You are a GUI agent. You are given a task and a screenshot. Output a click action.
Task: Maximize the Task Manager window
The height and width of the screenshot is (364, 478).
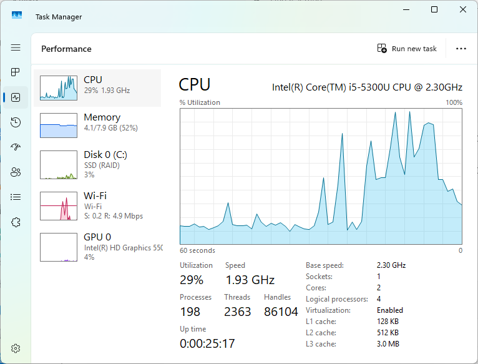434,9
